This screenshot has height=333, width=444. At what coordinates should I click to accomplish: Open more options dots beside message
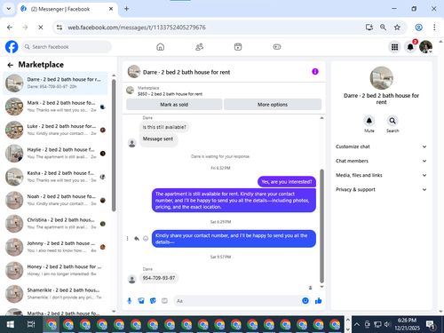click(x=128, y=239)
